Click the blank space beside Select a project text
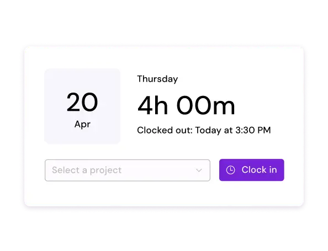This screenshot has width=328, height=251. [x=158, y=170]
